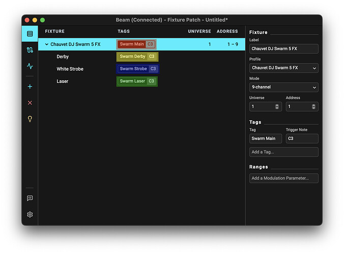Screen dimensions: 344x254
Task: Click the Add a Tag field
Action: coord(283,152)
